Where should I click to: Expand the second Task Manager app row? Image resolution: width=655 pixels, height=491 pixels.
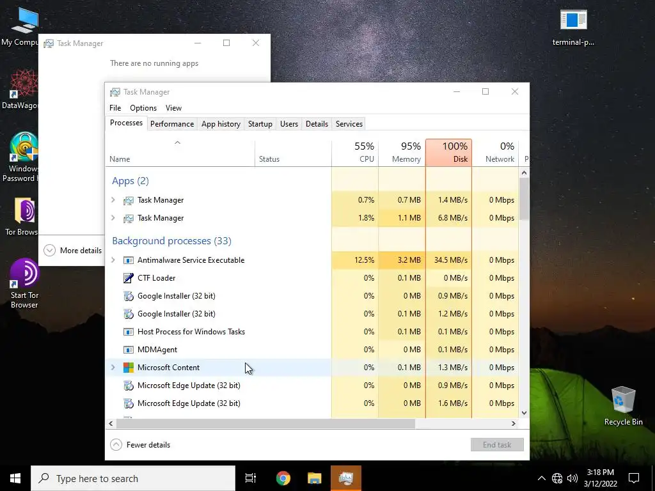coord(113,218)
